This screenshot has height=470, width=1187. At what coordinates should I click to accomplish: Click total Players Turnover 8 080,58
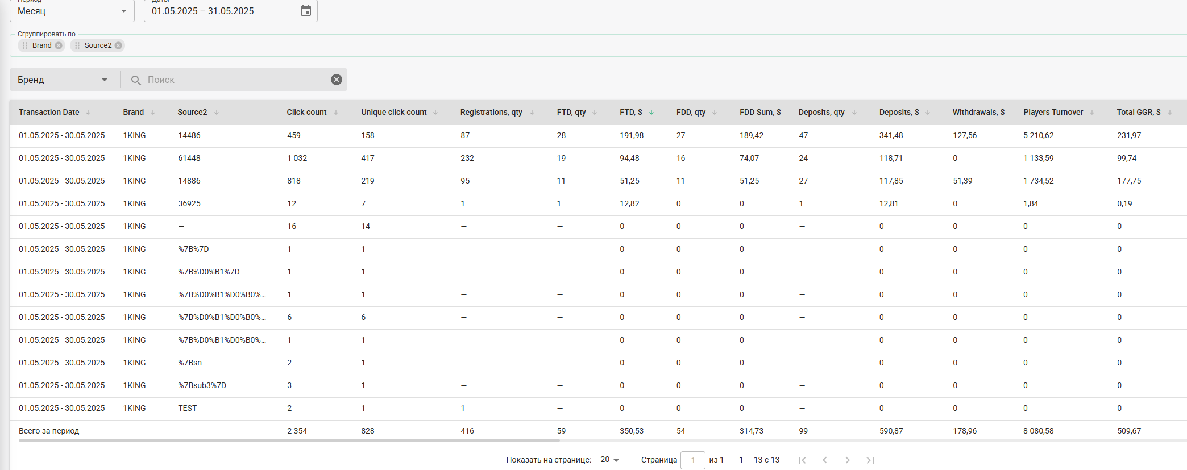1039,431
